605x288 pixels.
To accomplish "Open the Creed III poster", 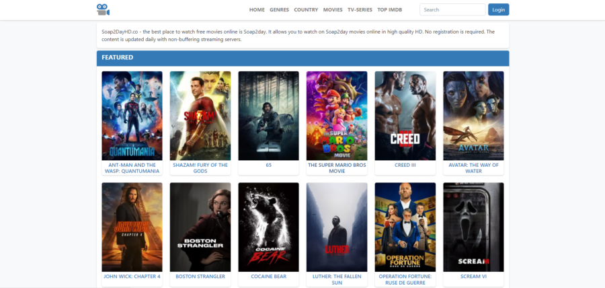I will 405,116.
